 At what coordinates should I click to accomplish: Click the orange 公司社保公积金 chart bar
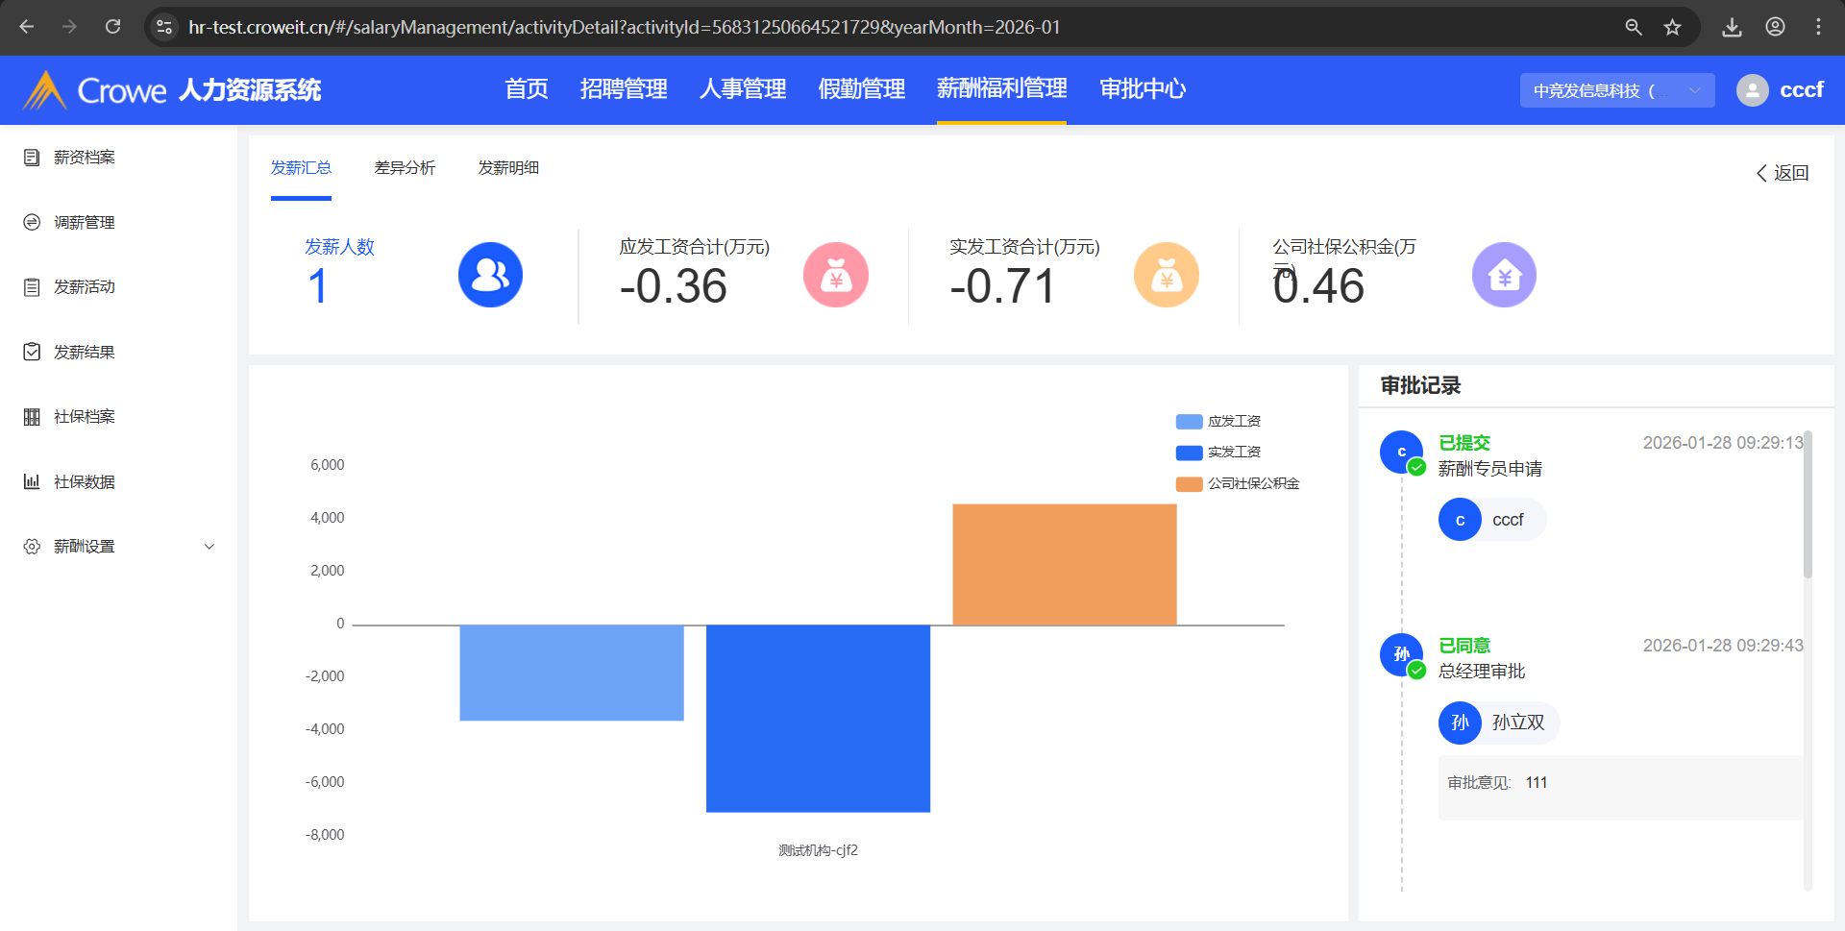click(x=1064, y=565)
